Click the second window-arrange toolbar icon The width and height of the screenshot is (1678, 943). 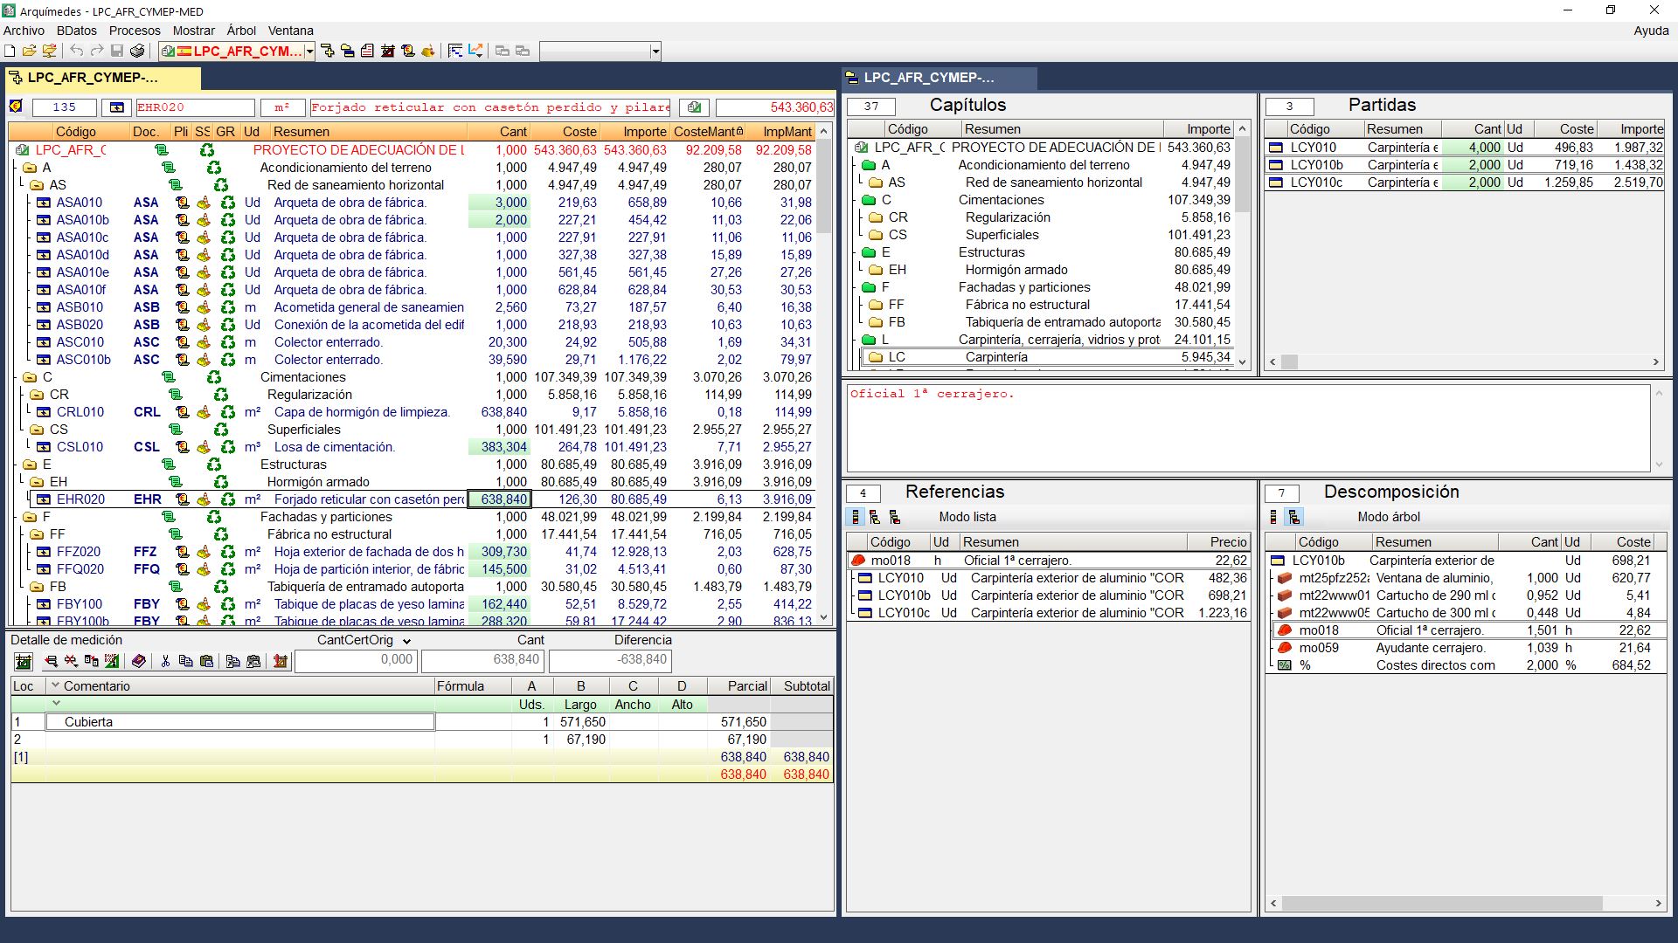point(523,52)
